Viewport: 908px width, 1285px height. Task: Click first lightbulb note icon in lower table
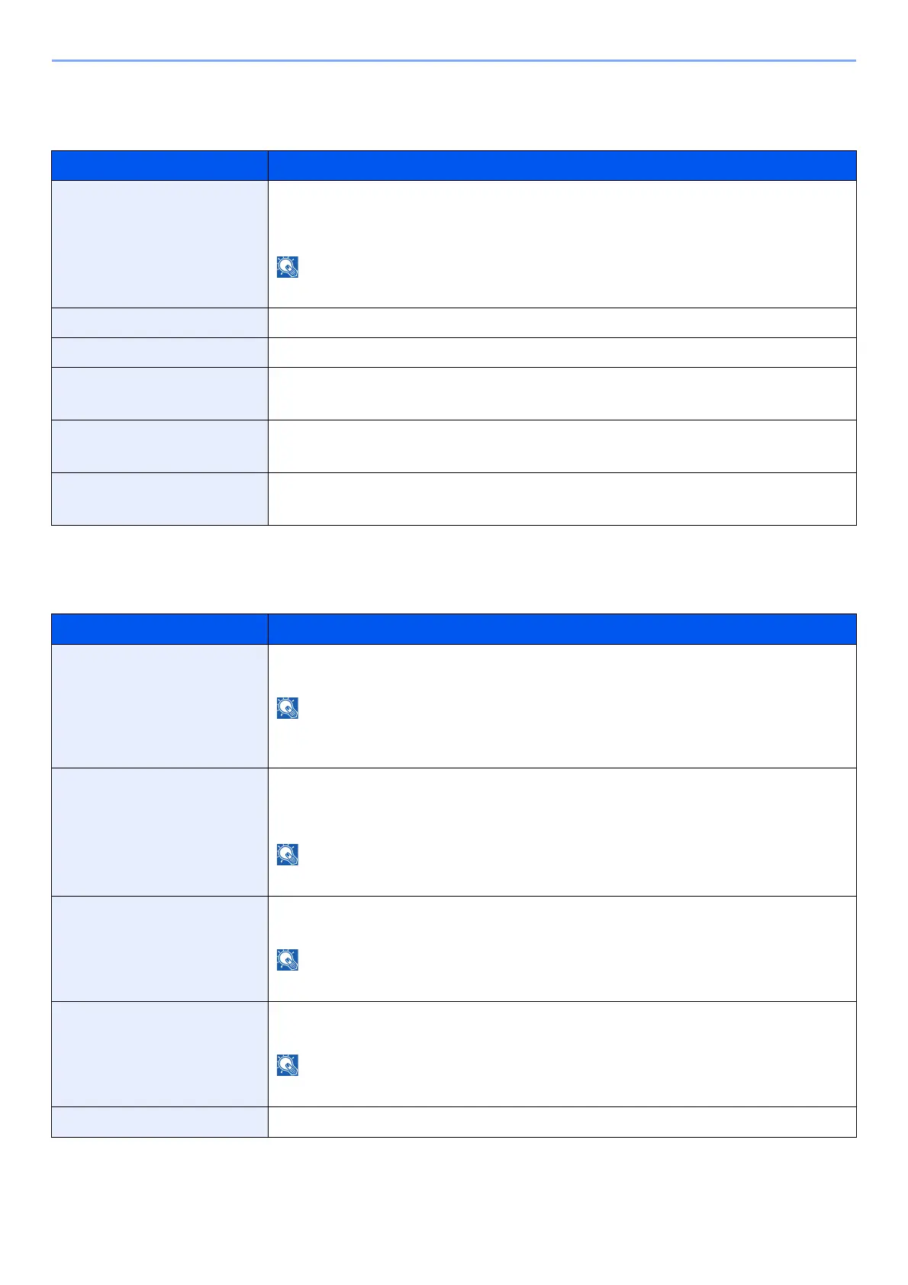(x=288, y=708)
